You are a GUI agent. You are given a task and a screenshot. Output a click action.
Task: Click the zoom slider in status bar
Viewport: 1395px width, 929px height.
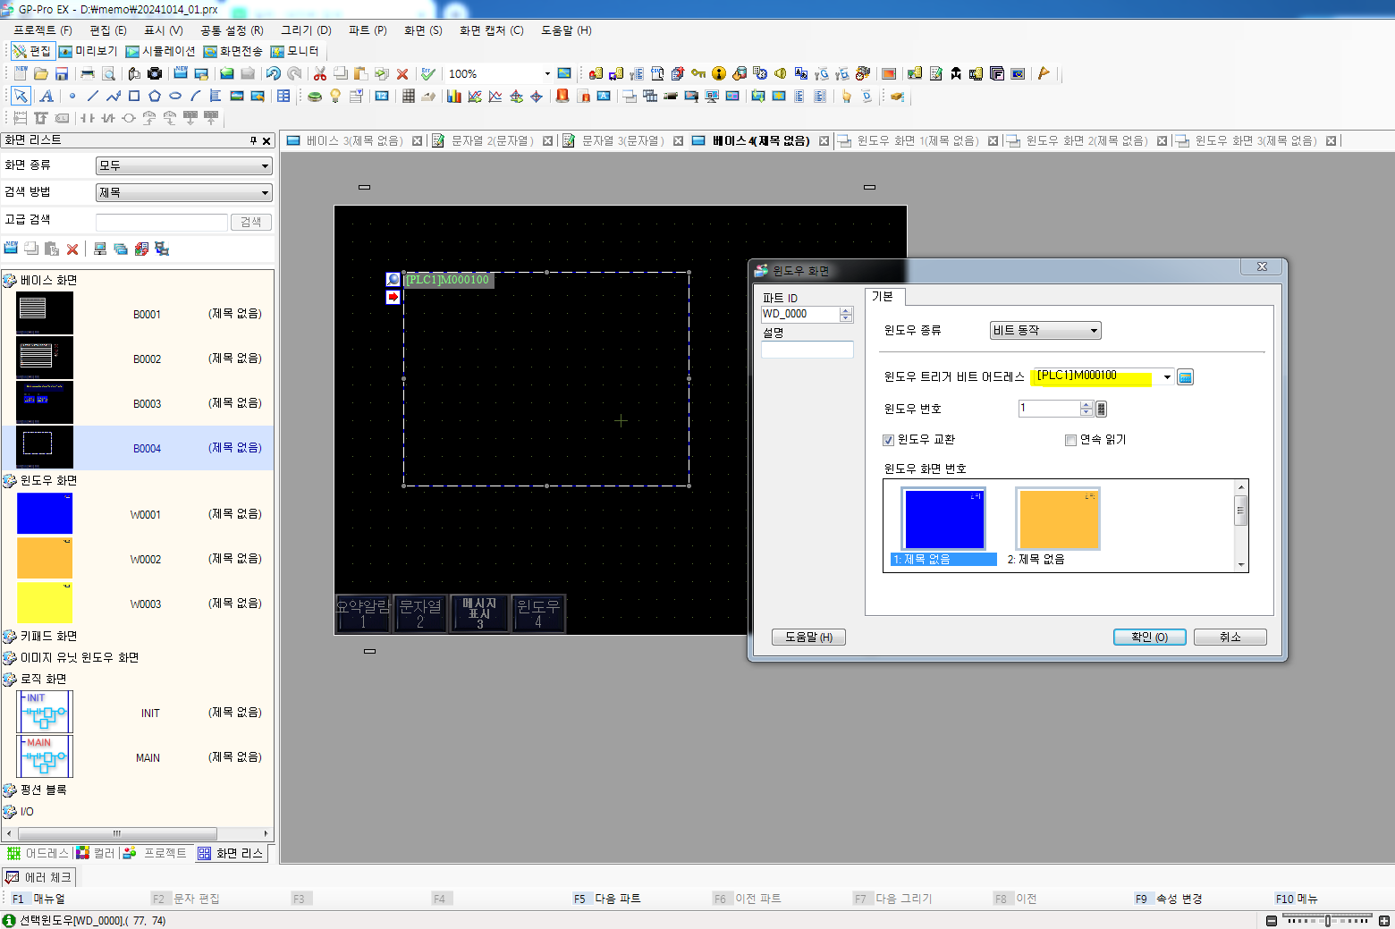(x=1328, y=920)
